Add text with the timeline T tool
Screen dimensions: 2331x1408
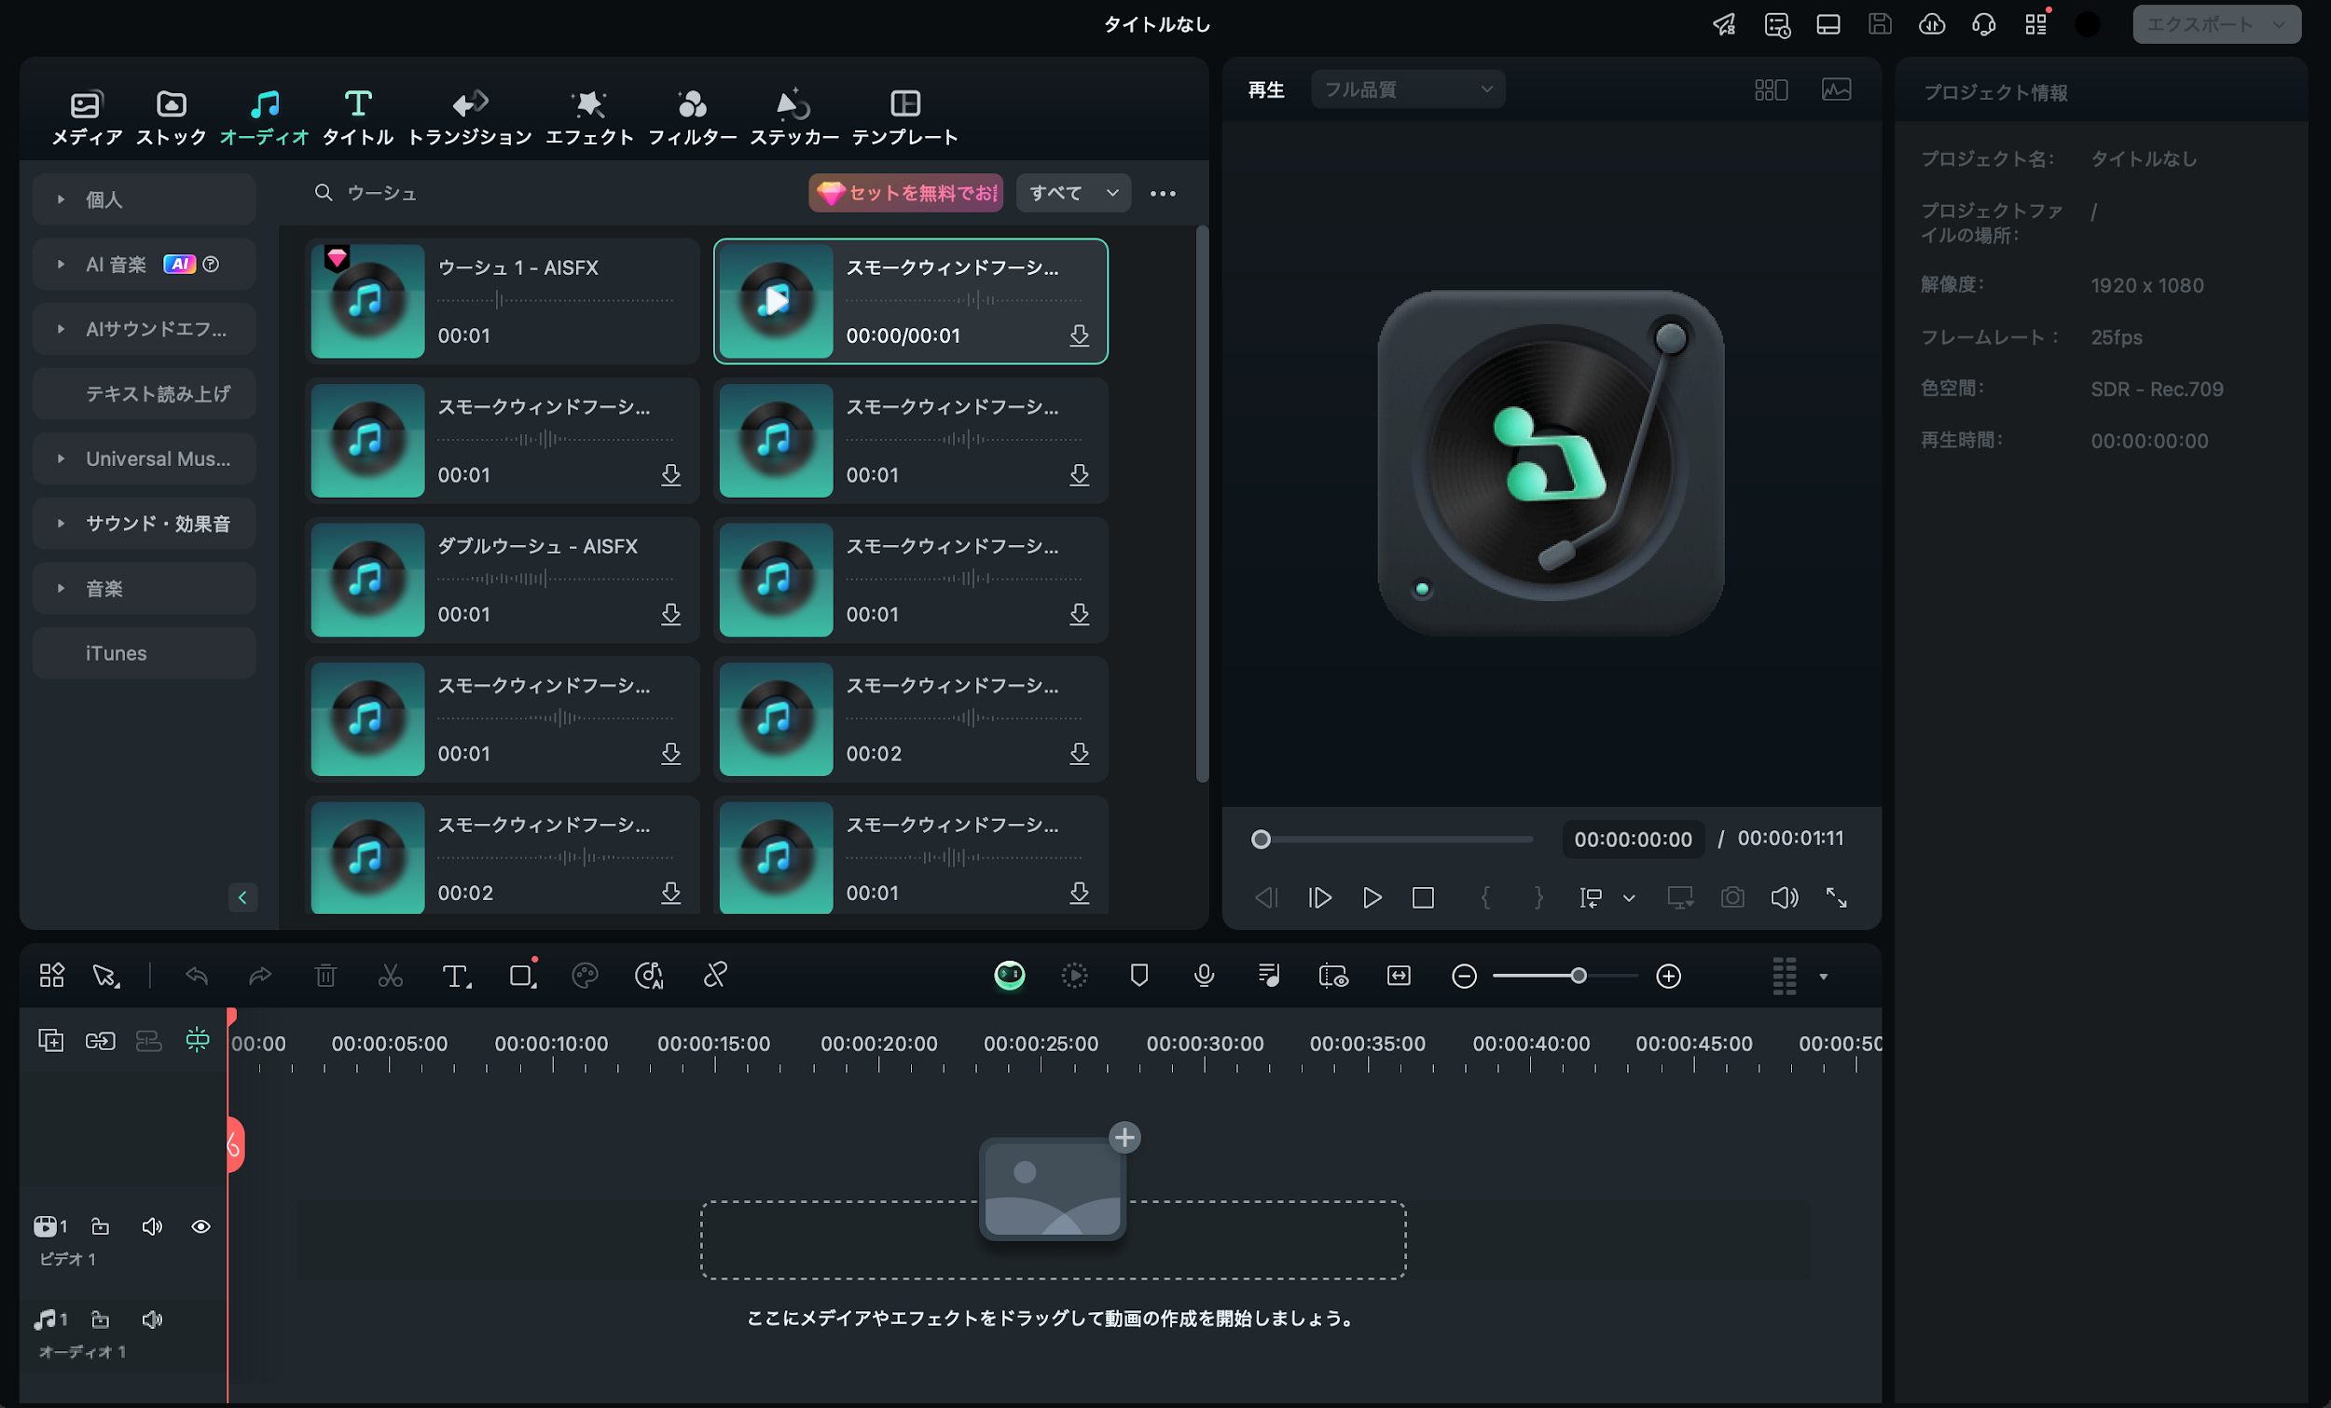[x=456, y=976]
